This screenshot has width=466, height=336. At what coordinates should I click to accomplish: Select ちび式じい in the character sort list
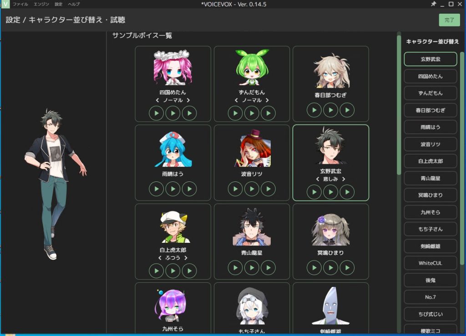tap(431, 314)
